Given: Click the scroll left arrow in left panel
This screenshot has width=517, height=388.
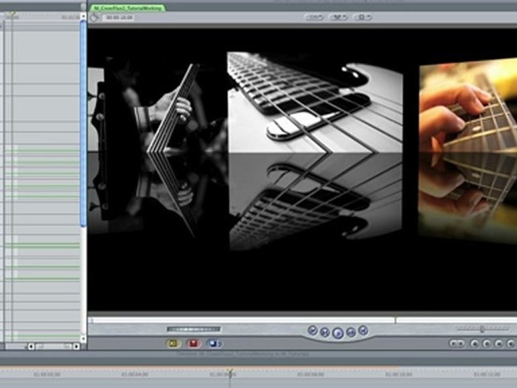Looking at the screenshot, I should click(x=31, y=347).
